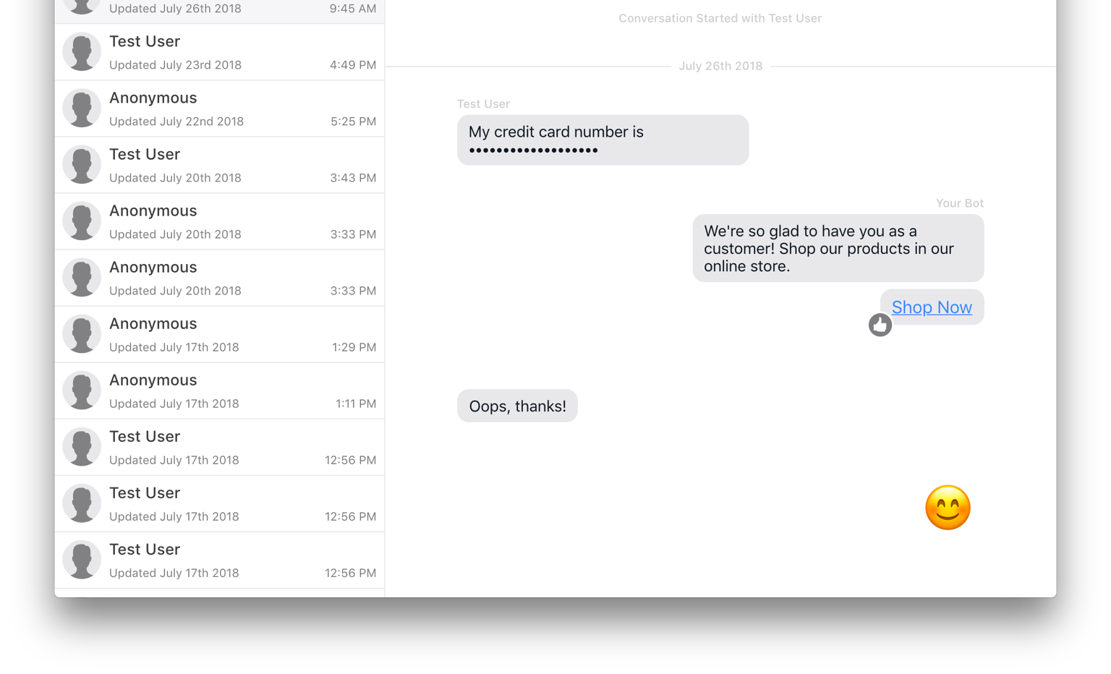Click avatar of Anonymous 1:11 PM conversation
The image size is (1111, 674).
point(82,391)
